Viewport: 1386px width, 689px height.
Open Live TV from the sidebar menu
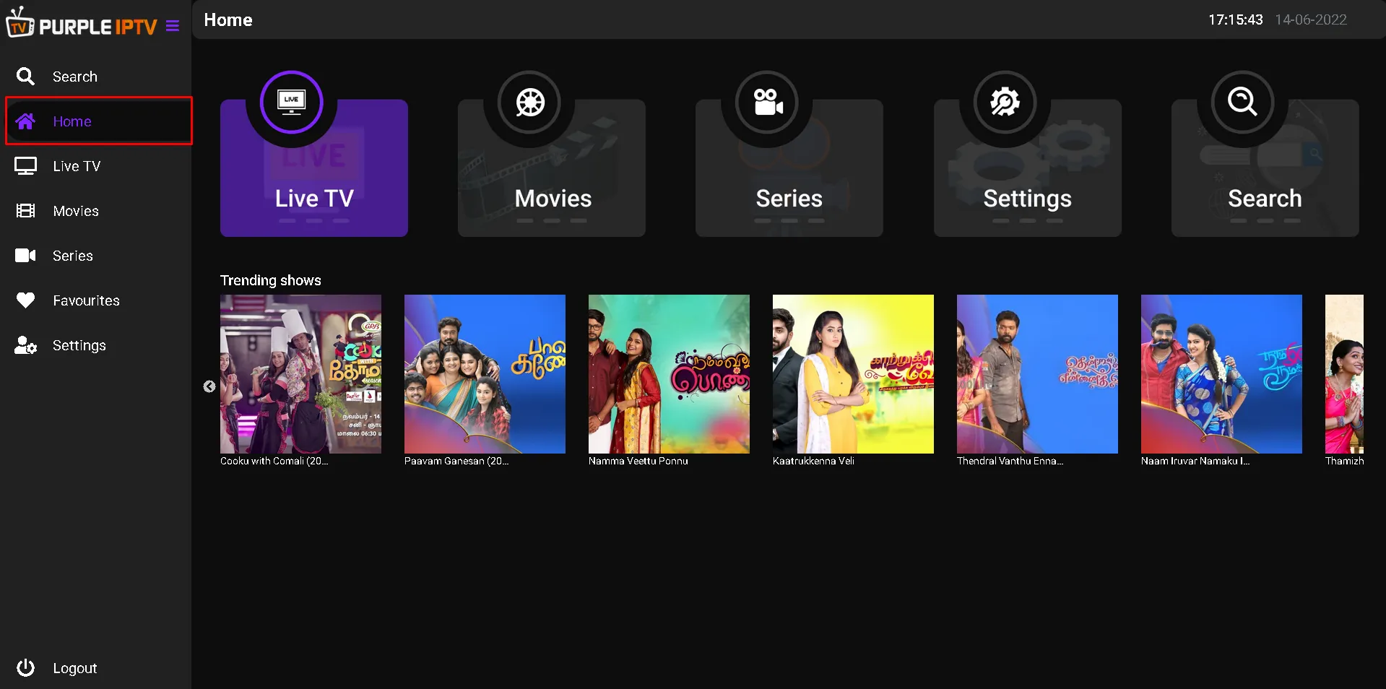[77, 166]
